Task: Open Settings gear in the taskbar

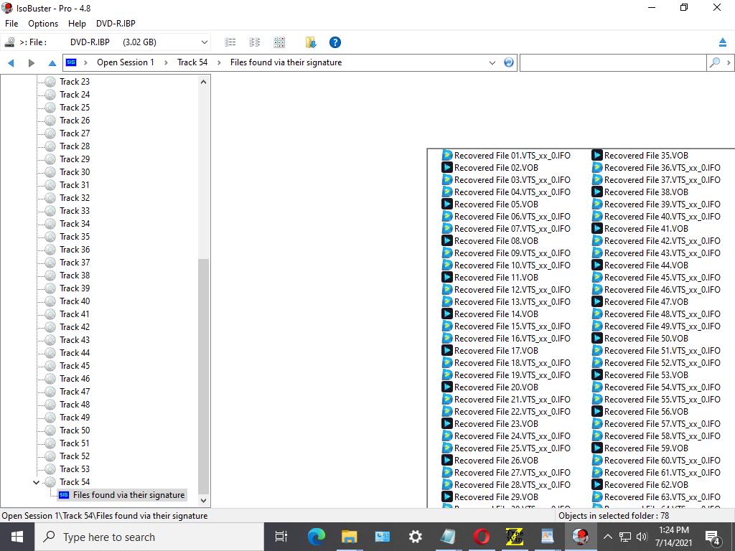Action: pos(416,537)
